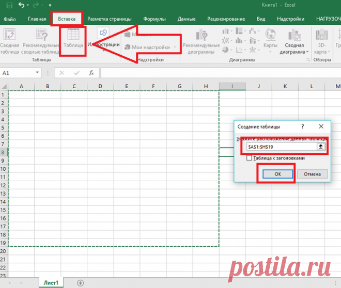Click the Save icon in quick access toolbar
The image size is (341, 288).
[x=8, y=6]
